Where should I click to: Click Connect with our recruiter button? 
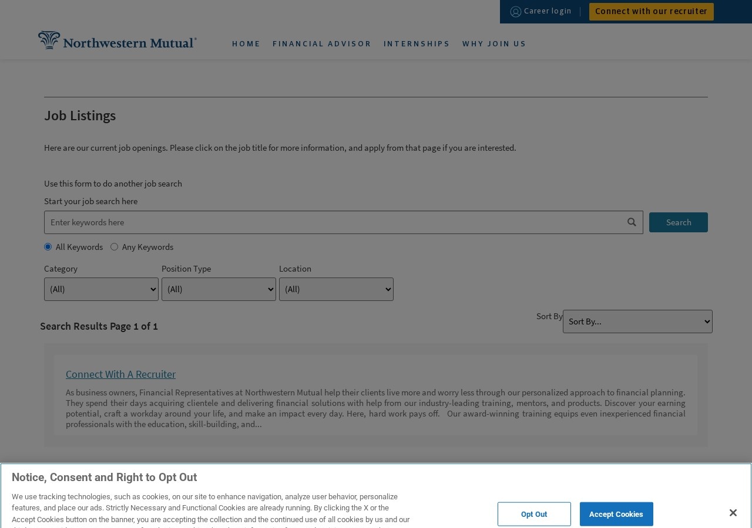coord(651,12)
